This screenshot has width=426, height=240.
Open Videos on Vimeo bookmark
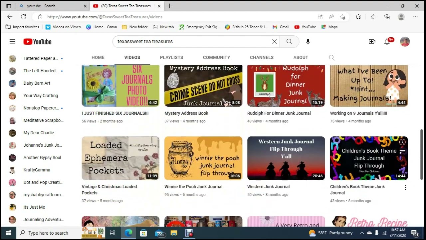coord(63,27)
